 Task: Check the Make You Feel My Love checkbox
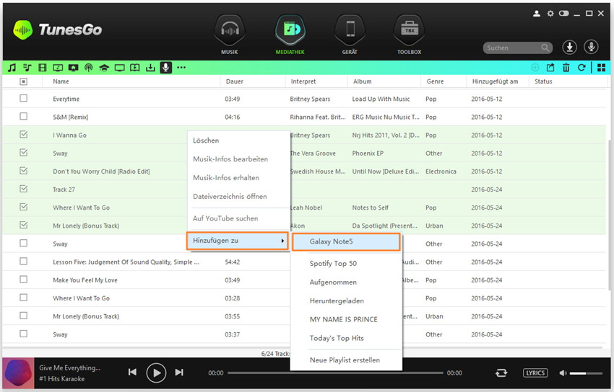pyautogui.click(x=24, y=280)
